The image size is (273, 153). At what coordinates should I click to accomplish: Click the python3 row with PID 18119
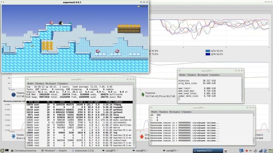tap(80, 112)
